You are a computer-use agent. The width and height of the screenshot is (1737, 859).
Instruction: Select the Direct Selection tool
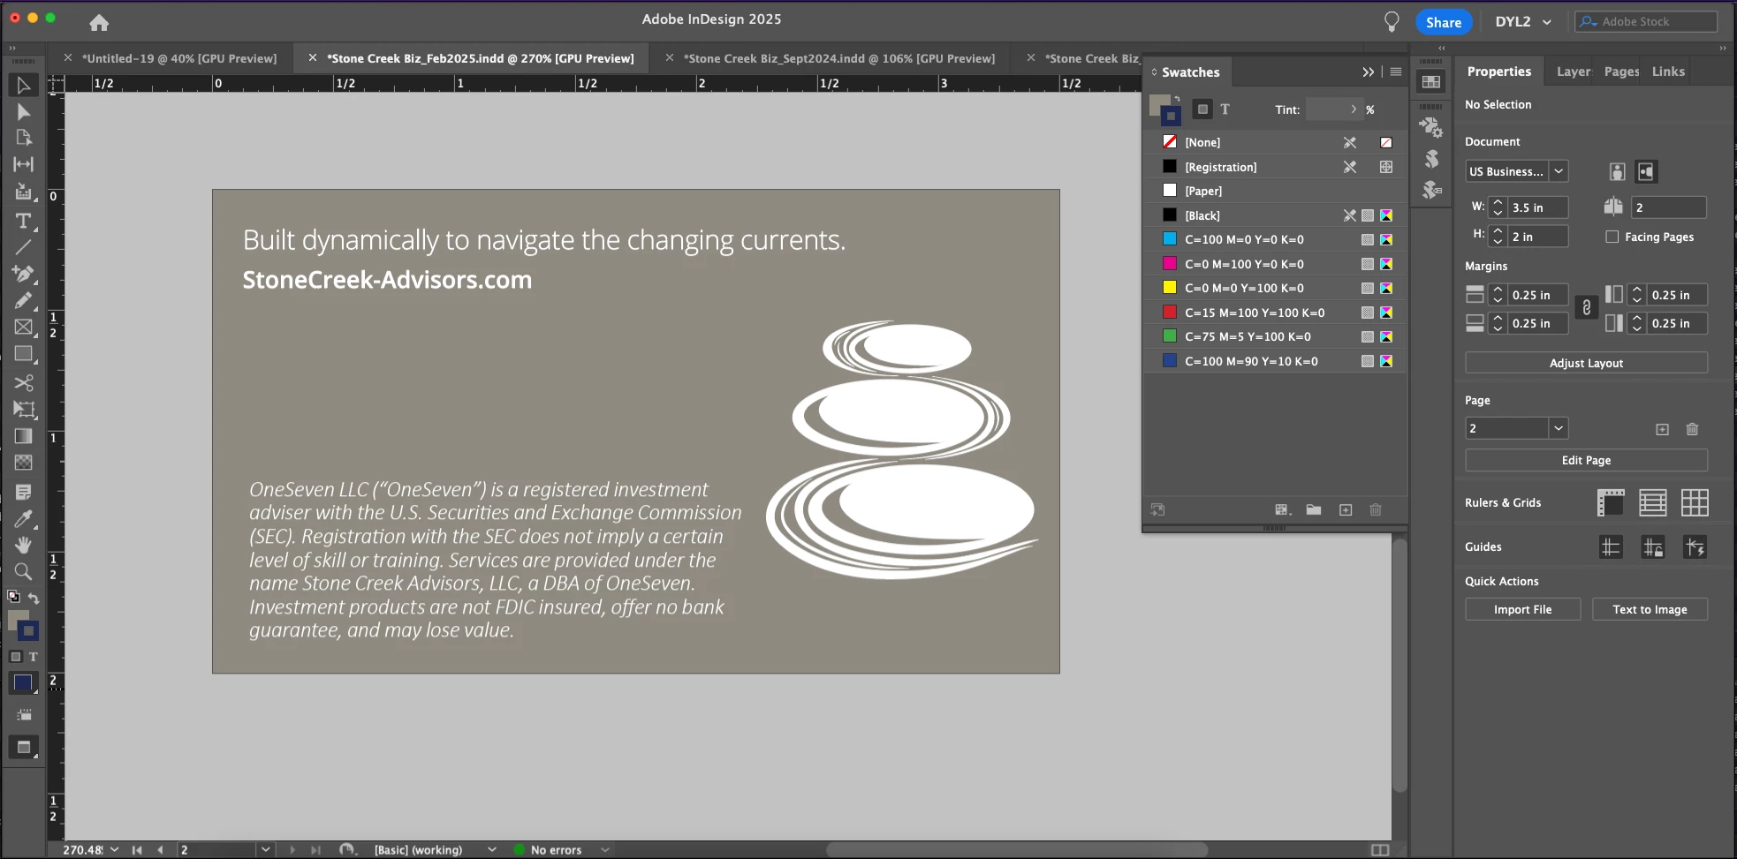[x=24, y=112]
